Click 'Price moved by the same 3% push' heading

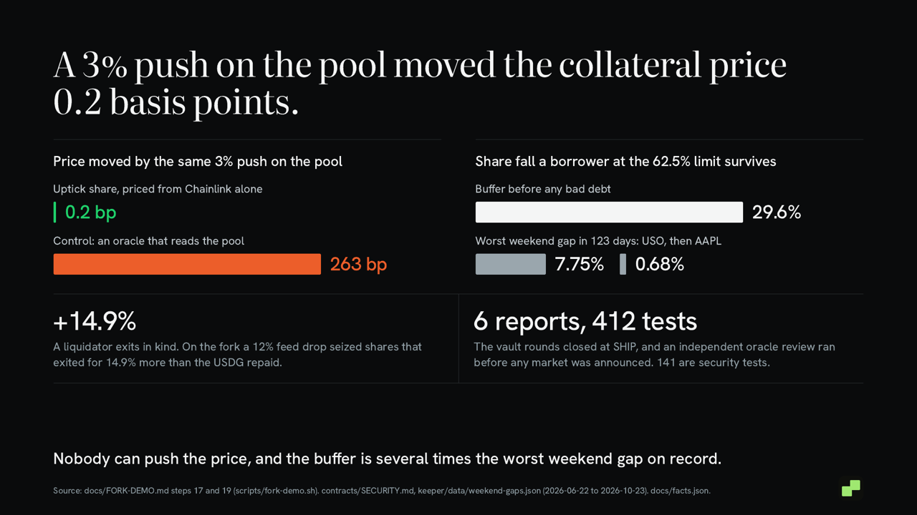(x=198, y=162)
